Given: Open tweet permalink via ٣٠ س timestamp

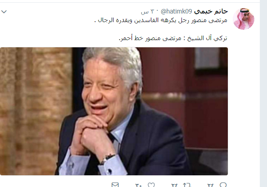Looking at the screenshot, I should point(148,12).
